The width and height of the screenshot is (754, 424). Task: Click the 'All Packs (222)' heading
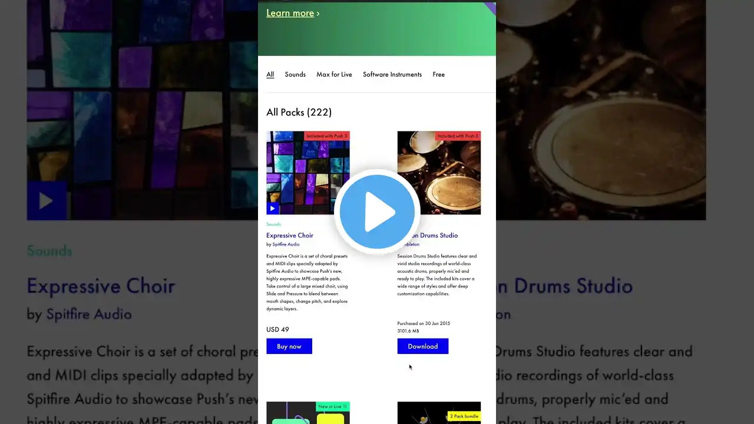click(x=299, y=112)
